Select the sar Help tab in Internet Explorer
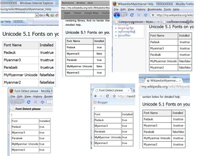This screenshot has width=215, height=156. pos(14,22)
